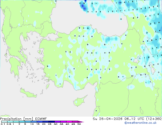Click the 'Su 26-04-2026' date text
The width and height of the screenshot is (162, 125).
point(108,119)
